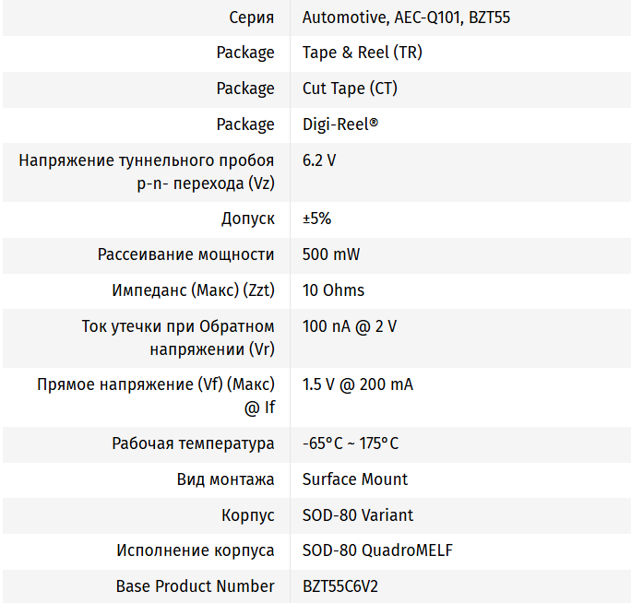631x603 pixels.
Task: Click the "Base Product Number" label
Action: (x=196, y=586)
